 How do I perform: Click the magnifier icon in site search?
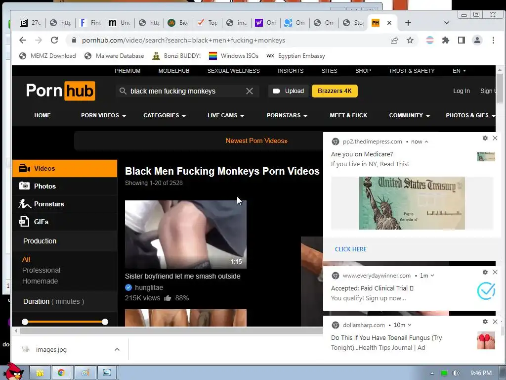123,91
